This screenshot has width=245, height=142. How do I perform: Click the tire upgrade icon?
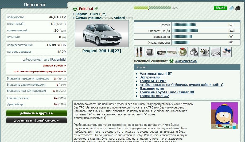pyautogui.click(x=150, y=52)
